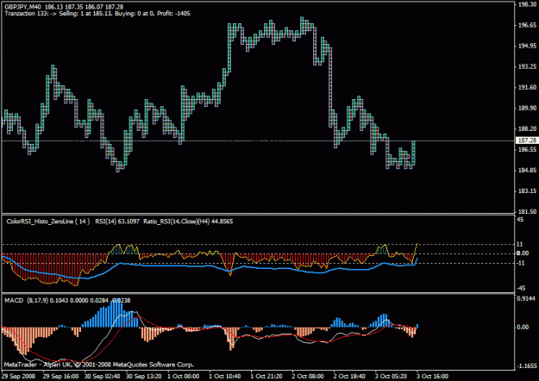Click the 30 Sep 02:40 time axis label
539x381 pixels.
pos(102,376)
